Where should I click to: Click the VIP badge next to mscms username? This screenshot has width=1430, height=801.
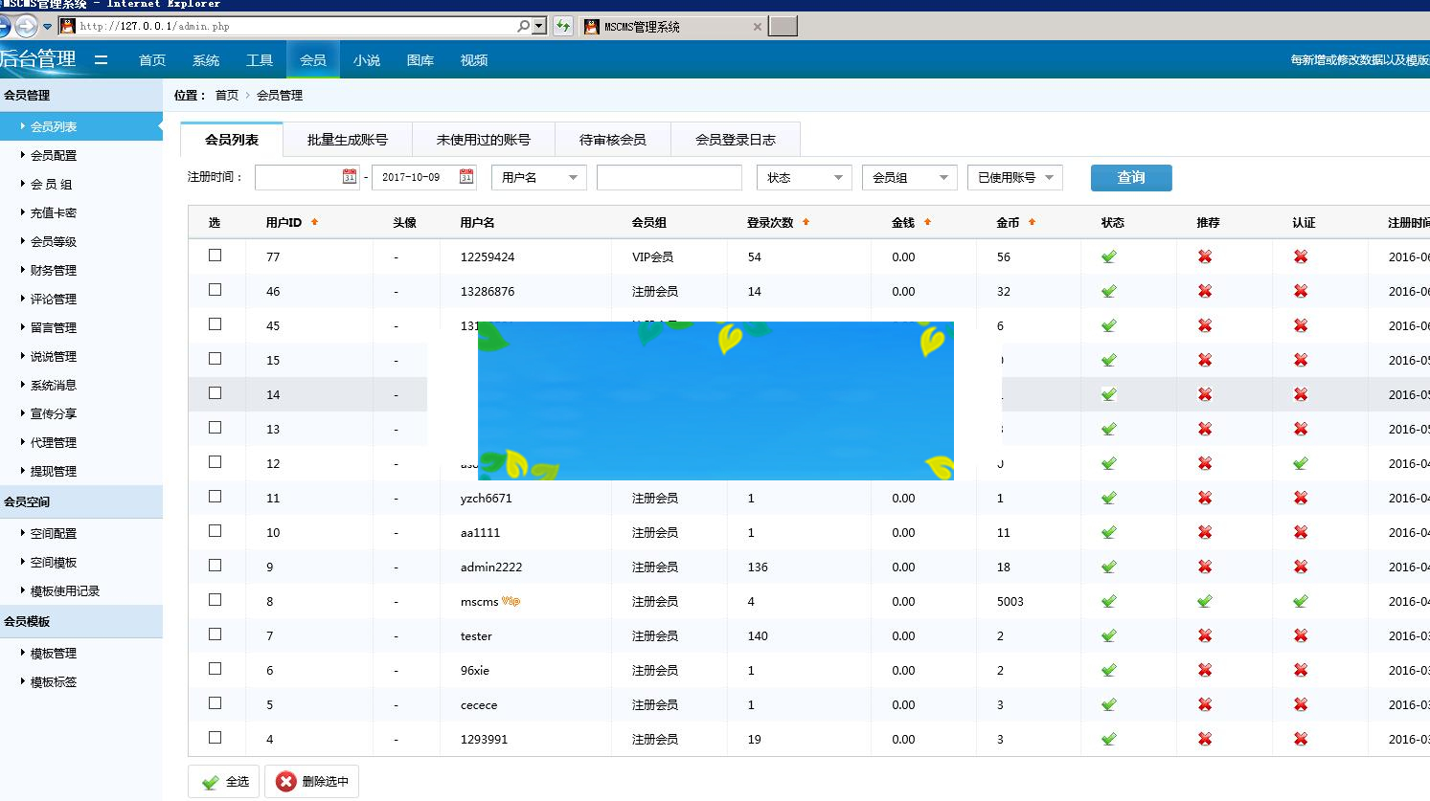coord(511,600)
